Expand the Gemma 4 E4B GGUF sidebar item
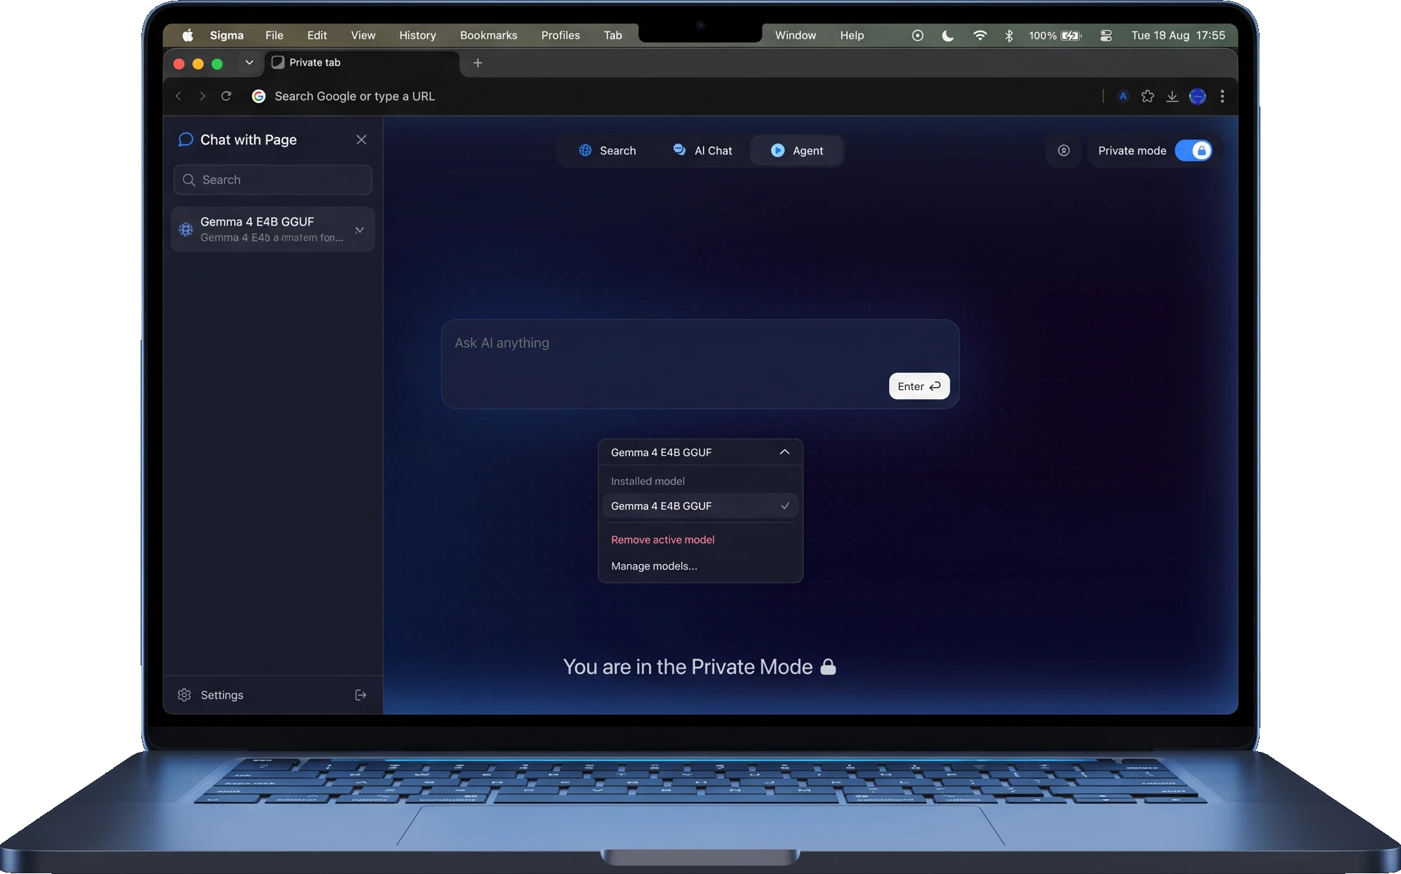The height and width of the screenshot is (874, 1401). 359,230
